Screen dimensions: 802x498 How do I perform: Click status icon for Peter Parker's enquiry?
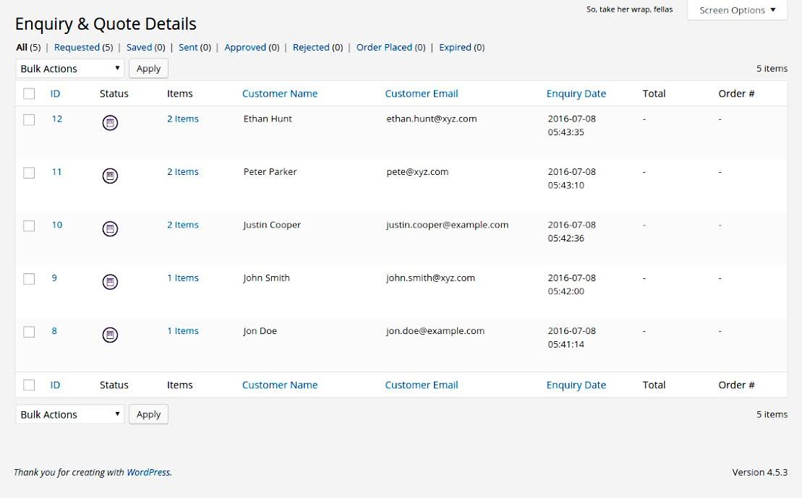pos(110,176)
